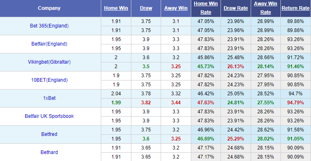Open 1xBet company link

49,98
